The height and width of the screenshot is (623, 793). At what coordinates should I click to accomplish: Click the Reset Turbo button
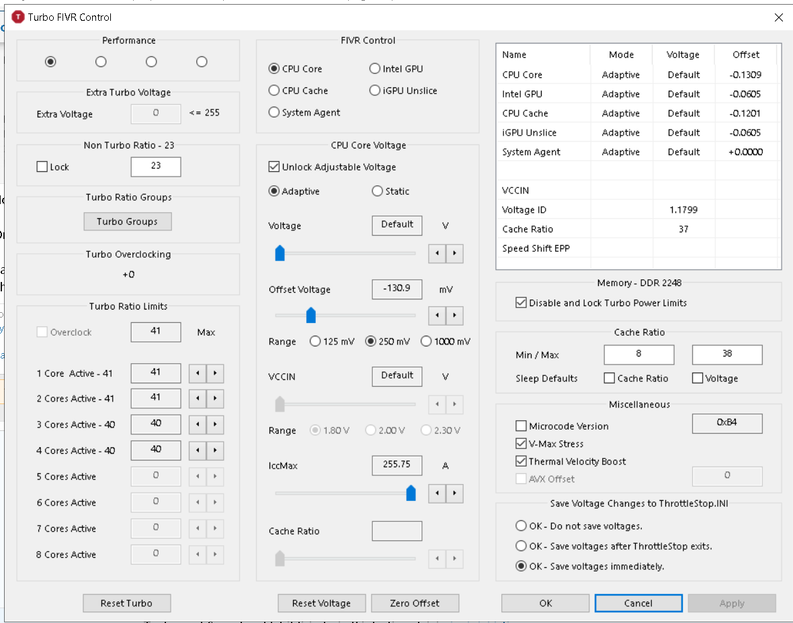(126, 604)
